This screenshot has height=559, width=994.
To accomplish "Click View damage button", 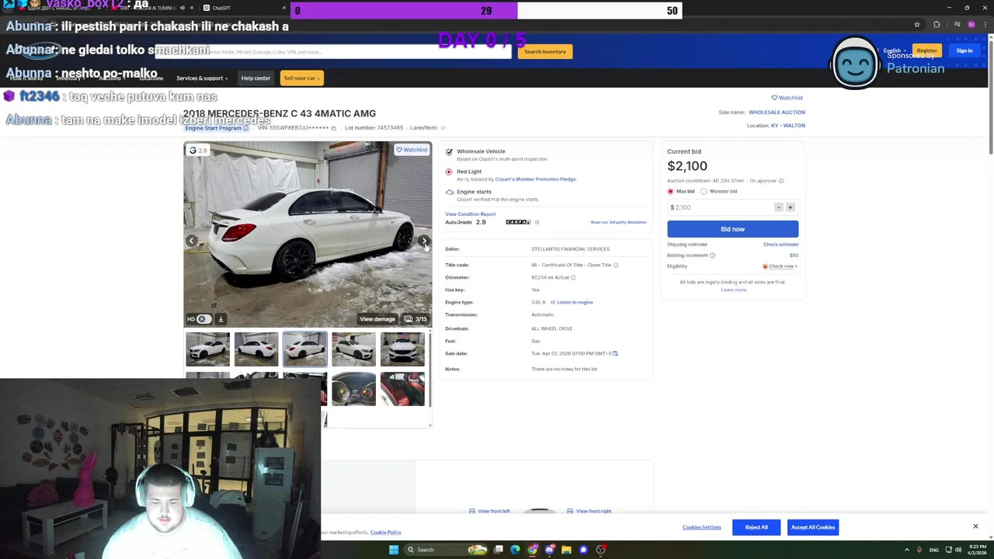I will pyautogui.click(x=377, y=319).
